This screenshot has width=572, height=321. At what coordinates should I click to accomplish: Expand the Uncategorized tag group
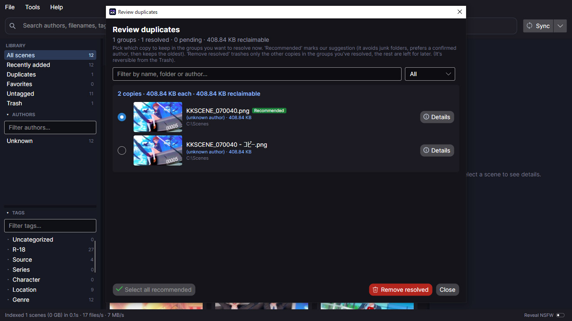8,239
